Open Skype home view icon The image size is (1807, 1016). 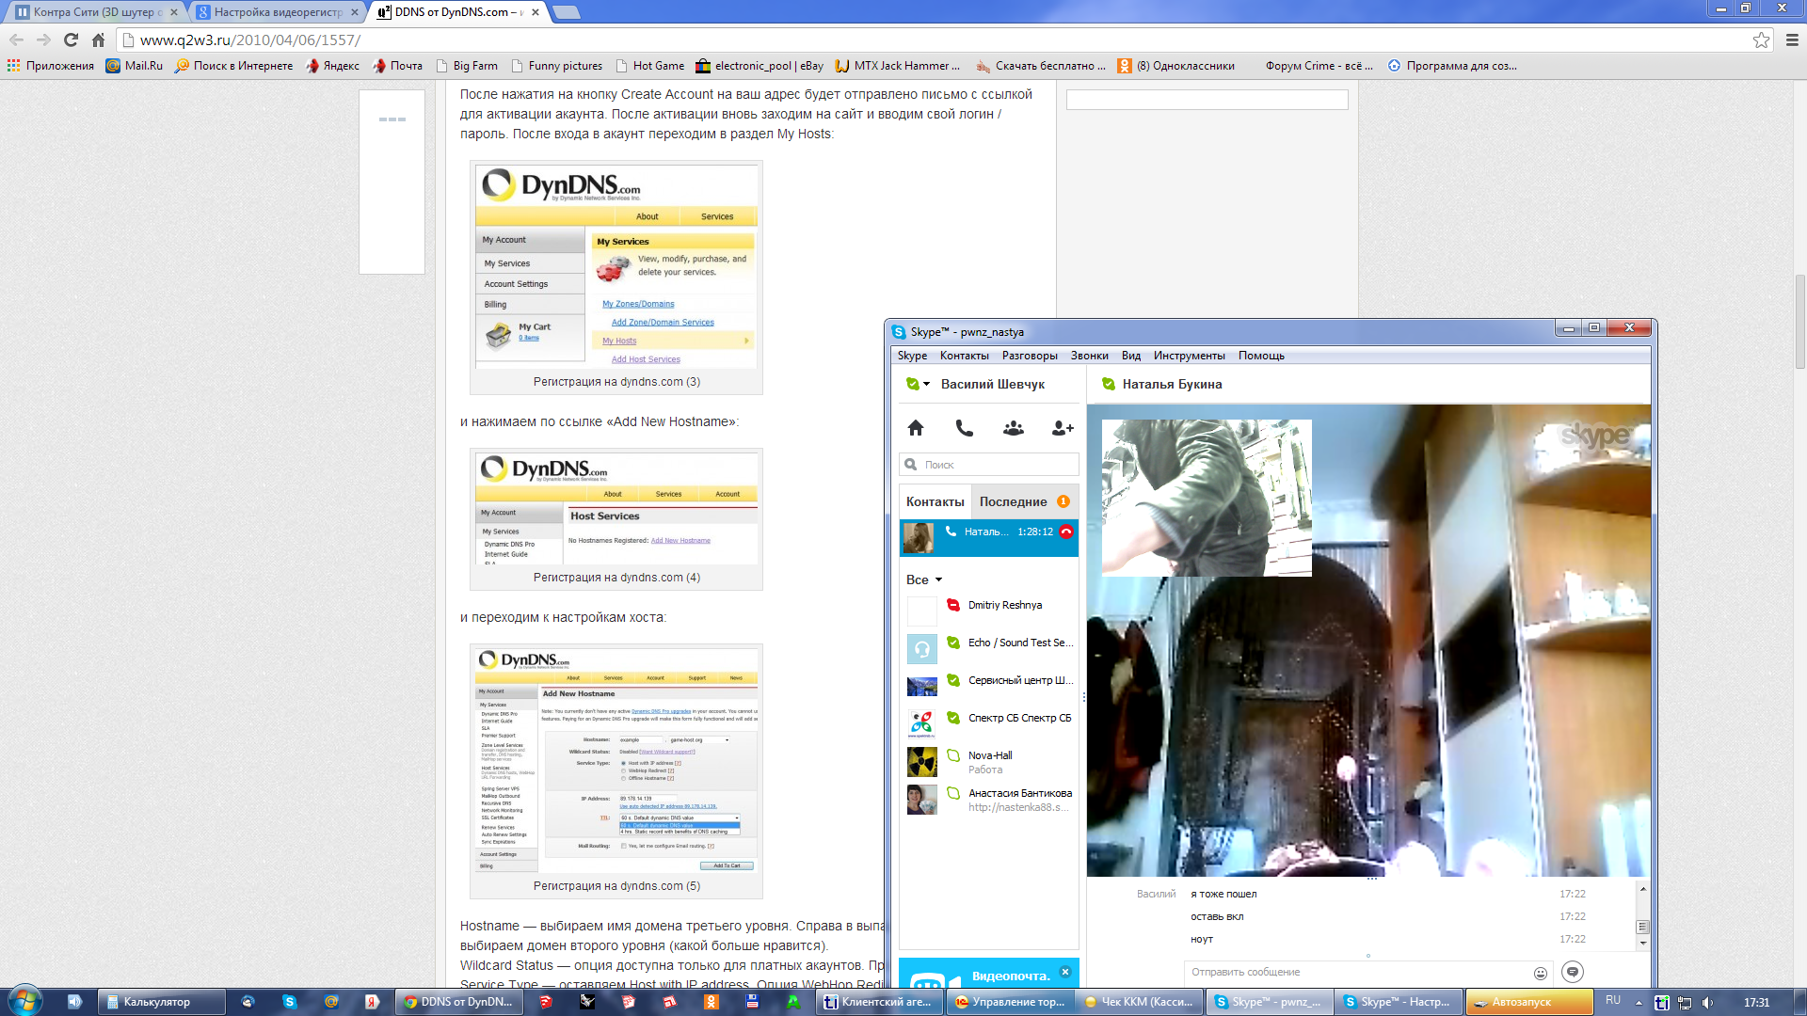915,428
